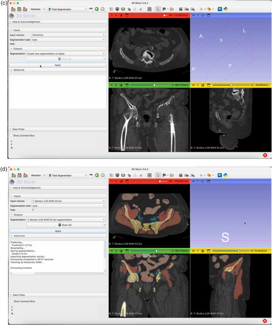This screenshot has height=325, width=272.
Task: Click crosshair icon in upper window (c) toolbar
Action: (201, 9)
